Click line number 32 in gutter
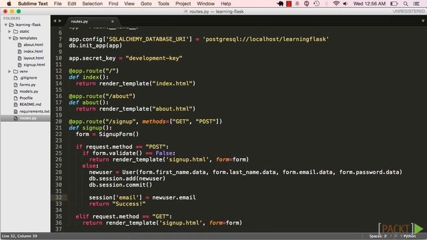Viewport: 427px width, 240px height. point(59,197)
